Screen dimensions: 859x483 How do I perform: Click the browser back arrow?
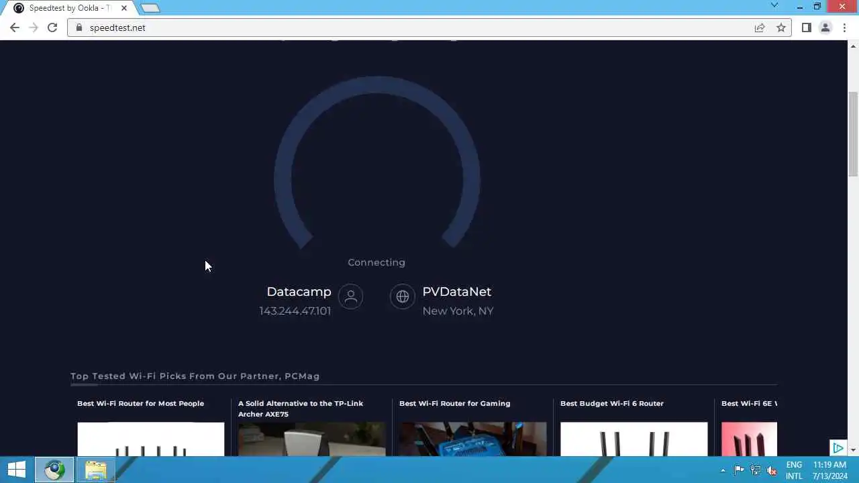click(x=15, y=28)
